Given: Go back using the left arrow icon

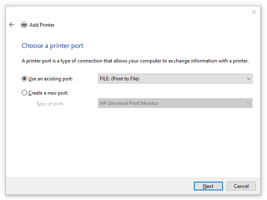Looking at the screenshot, I should [x=12, y=25].
